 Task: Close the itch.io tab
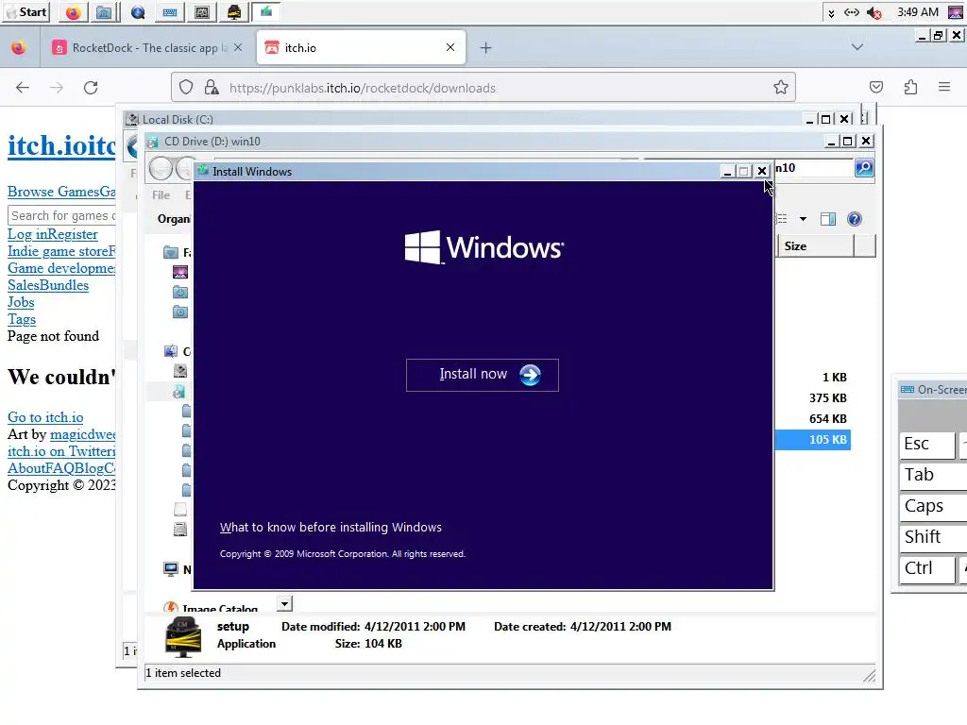[450, 47]
